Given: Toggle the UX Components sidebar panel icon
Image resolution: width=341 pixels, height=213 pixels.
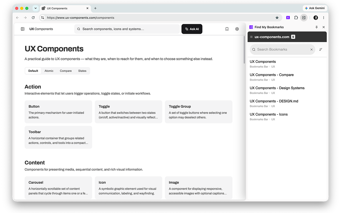Looking at the screenshot, I should click(x=23, y=29).
